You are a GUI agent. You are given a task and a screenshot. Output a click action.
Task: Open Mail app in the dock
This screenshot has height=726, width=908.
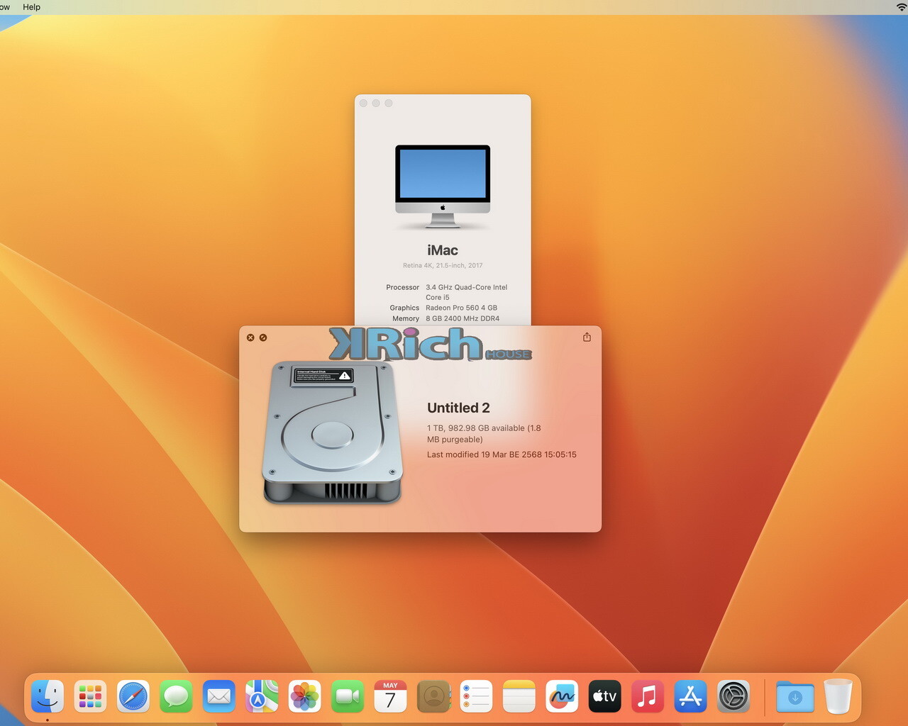tap(218, 697)
